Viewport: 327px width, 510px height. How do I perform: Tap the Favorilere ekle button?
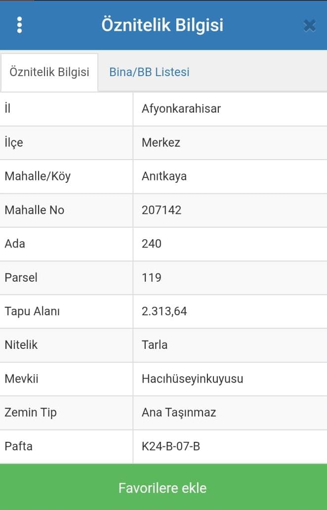click(163, 487)
